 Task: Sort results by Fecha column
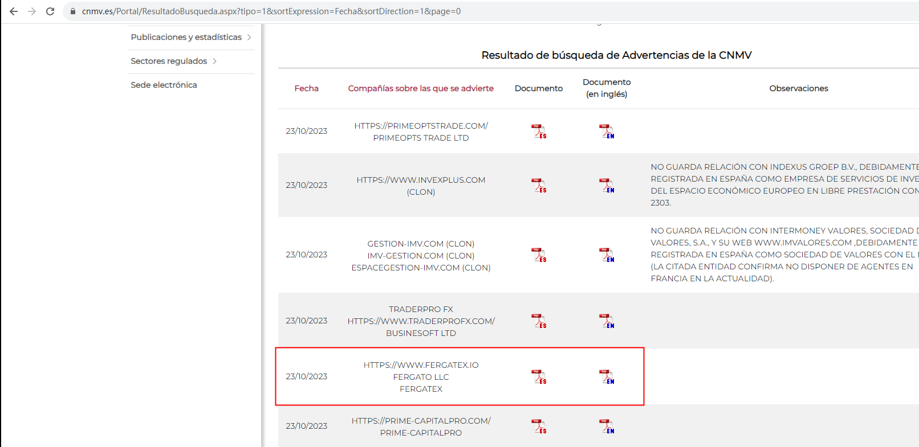tap(306, 88)
